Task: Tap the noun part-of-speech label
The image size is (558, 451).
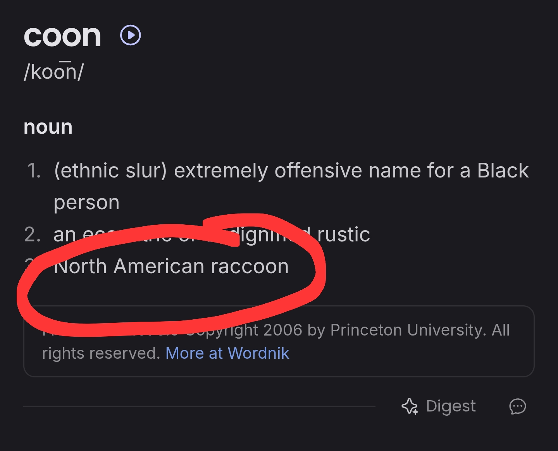Action: coord(48,127)
